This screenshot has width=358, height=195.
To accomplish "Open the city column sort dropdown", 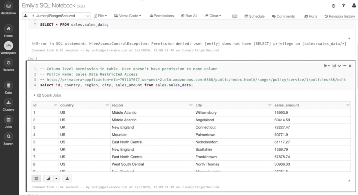I will pos(270,105).
